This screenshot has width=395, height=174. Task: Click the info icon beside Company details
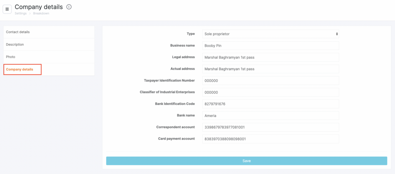[69, 7]
